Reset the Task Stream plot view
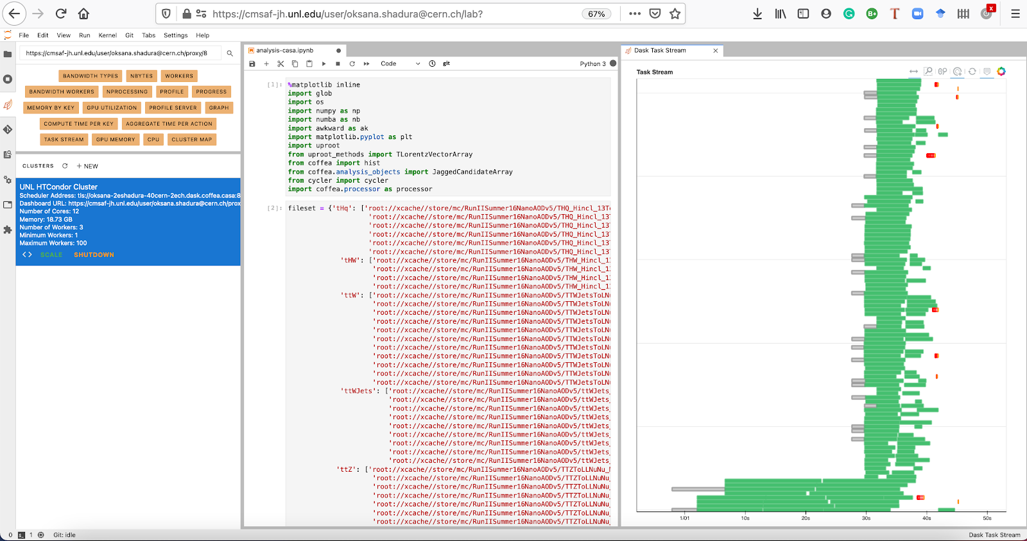The width and height of the screenshot is (1027, 541). 972,72
